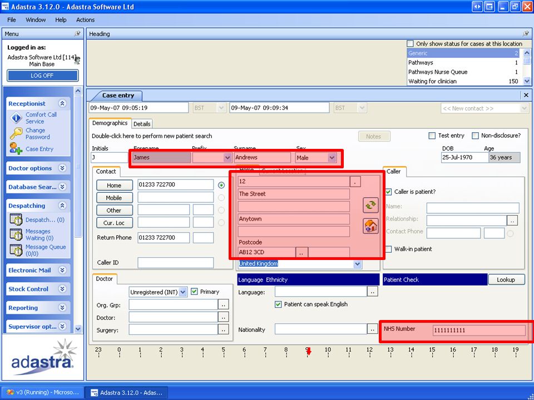The width and height of the screenshot is (534, 400).
Task: Click the Despatch clock icon
Action: [x=16, y=220]
